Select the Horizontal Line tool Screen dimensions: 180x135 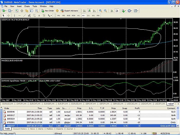click(x=20, y=16)
